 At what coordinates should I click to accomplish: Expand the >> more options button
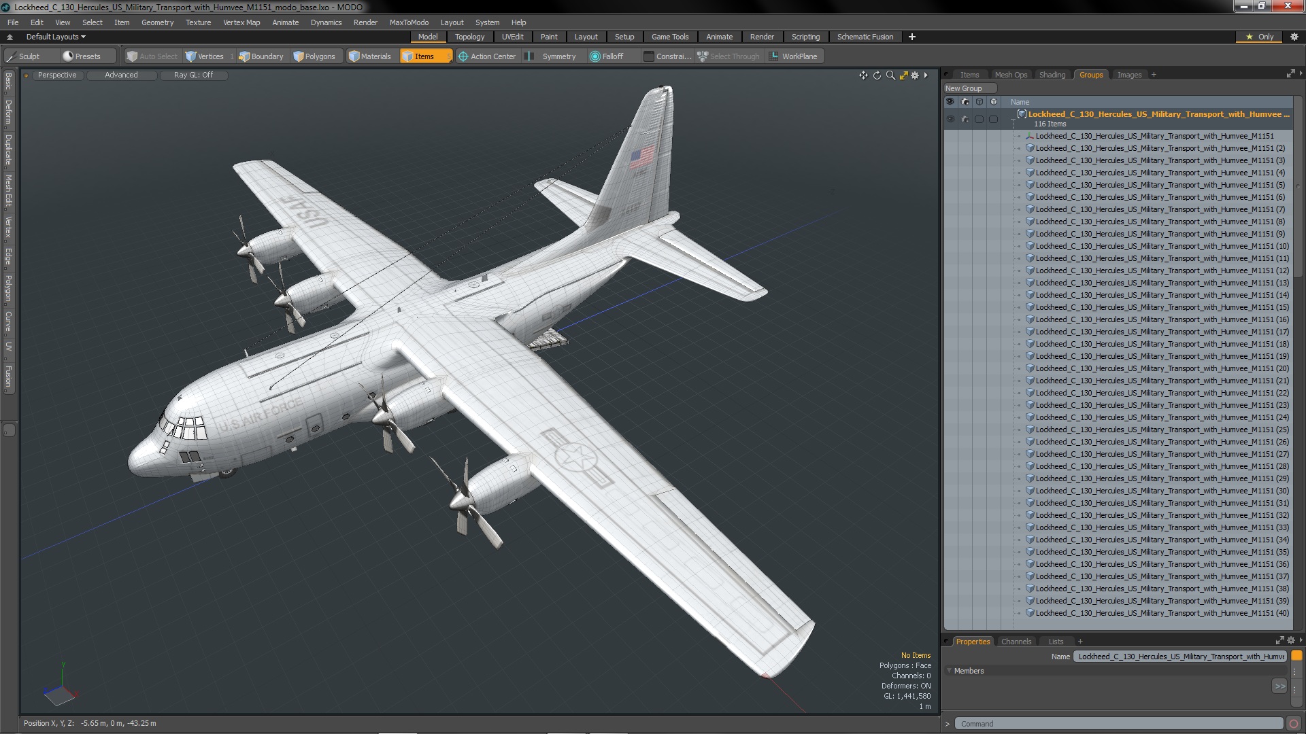point(1279,686)
